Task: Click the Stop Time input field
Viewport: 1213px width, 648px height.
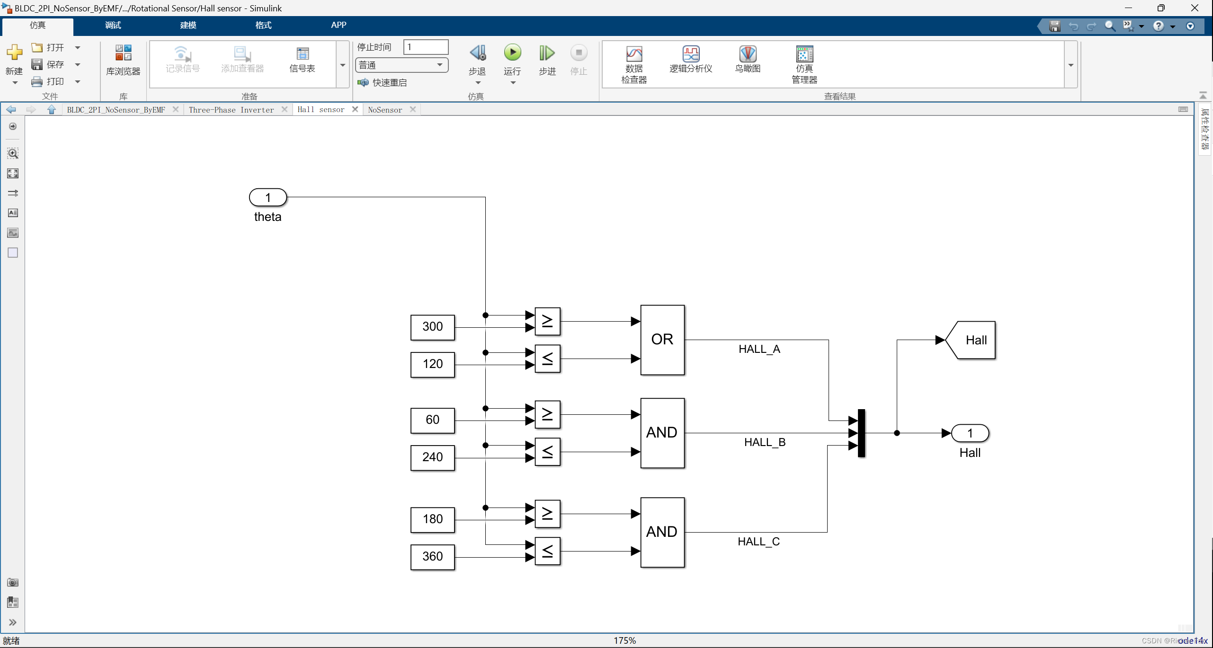Action: (426, 47)
